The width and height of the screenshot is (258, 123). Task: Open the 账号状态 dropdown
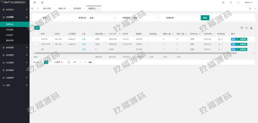coord(102,18)
